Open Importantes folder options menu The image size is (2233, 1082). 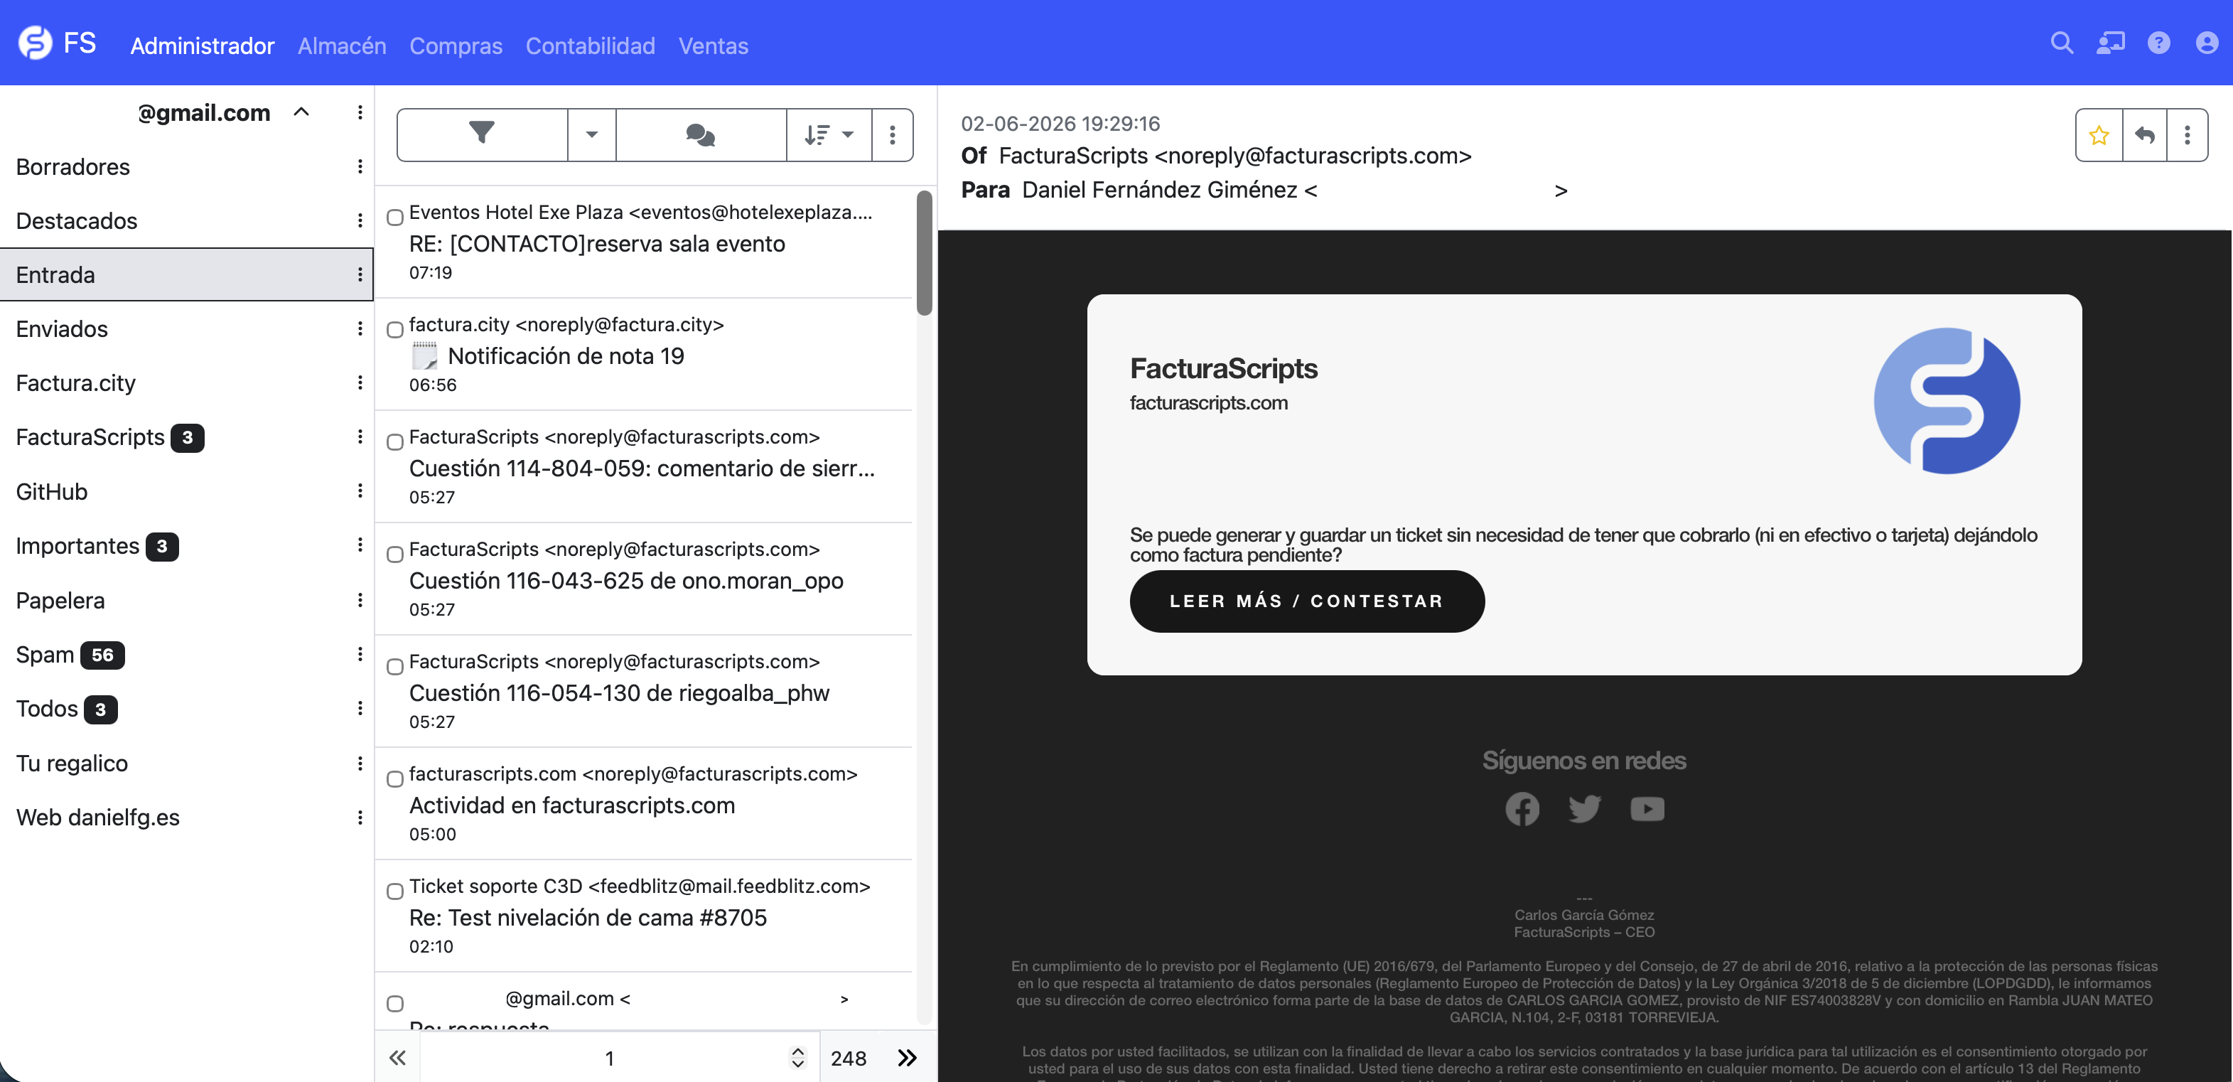(360, 545)
